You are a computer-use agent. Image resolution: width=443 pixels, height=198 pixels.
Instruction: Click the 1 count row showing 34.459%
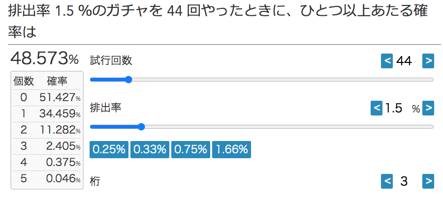47,113
